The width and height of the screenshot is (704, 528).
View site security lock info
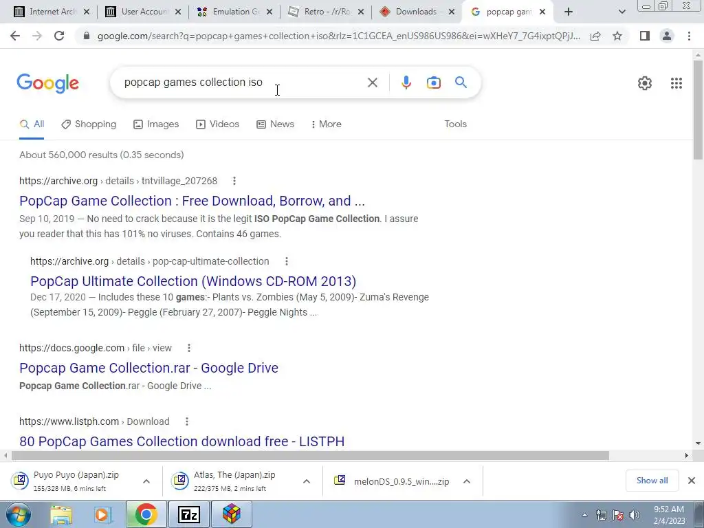pos(87,36)
